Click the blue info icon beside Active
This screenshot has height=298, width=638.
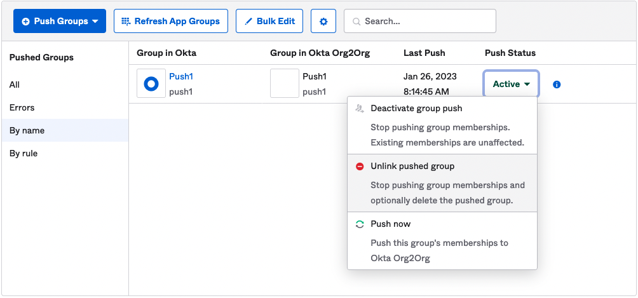point(557,84)
